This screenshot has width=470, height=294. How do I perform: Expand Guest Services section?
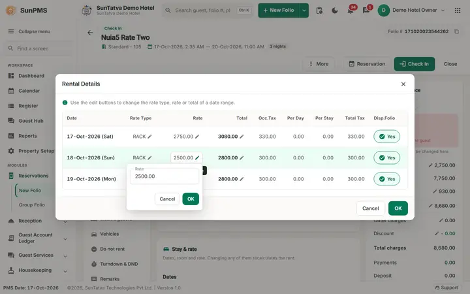click(x=65, y=256)
